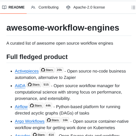Open the AiiDA link
The image size is (136, 136).
click(x=20, y=86)
